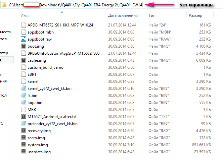Viewport: 223px width, 162px height.
Task: Select the secro.img file entry
Action: [36, 138]
